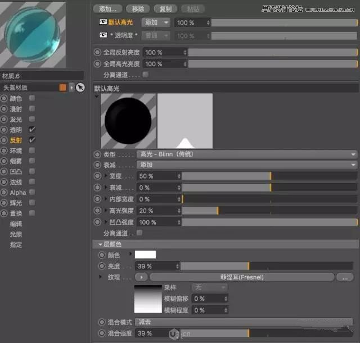Click the circle icon before 烟雾 channel

click(x=4, y=161)
